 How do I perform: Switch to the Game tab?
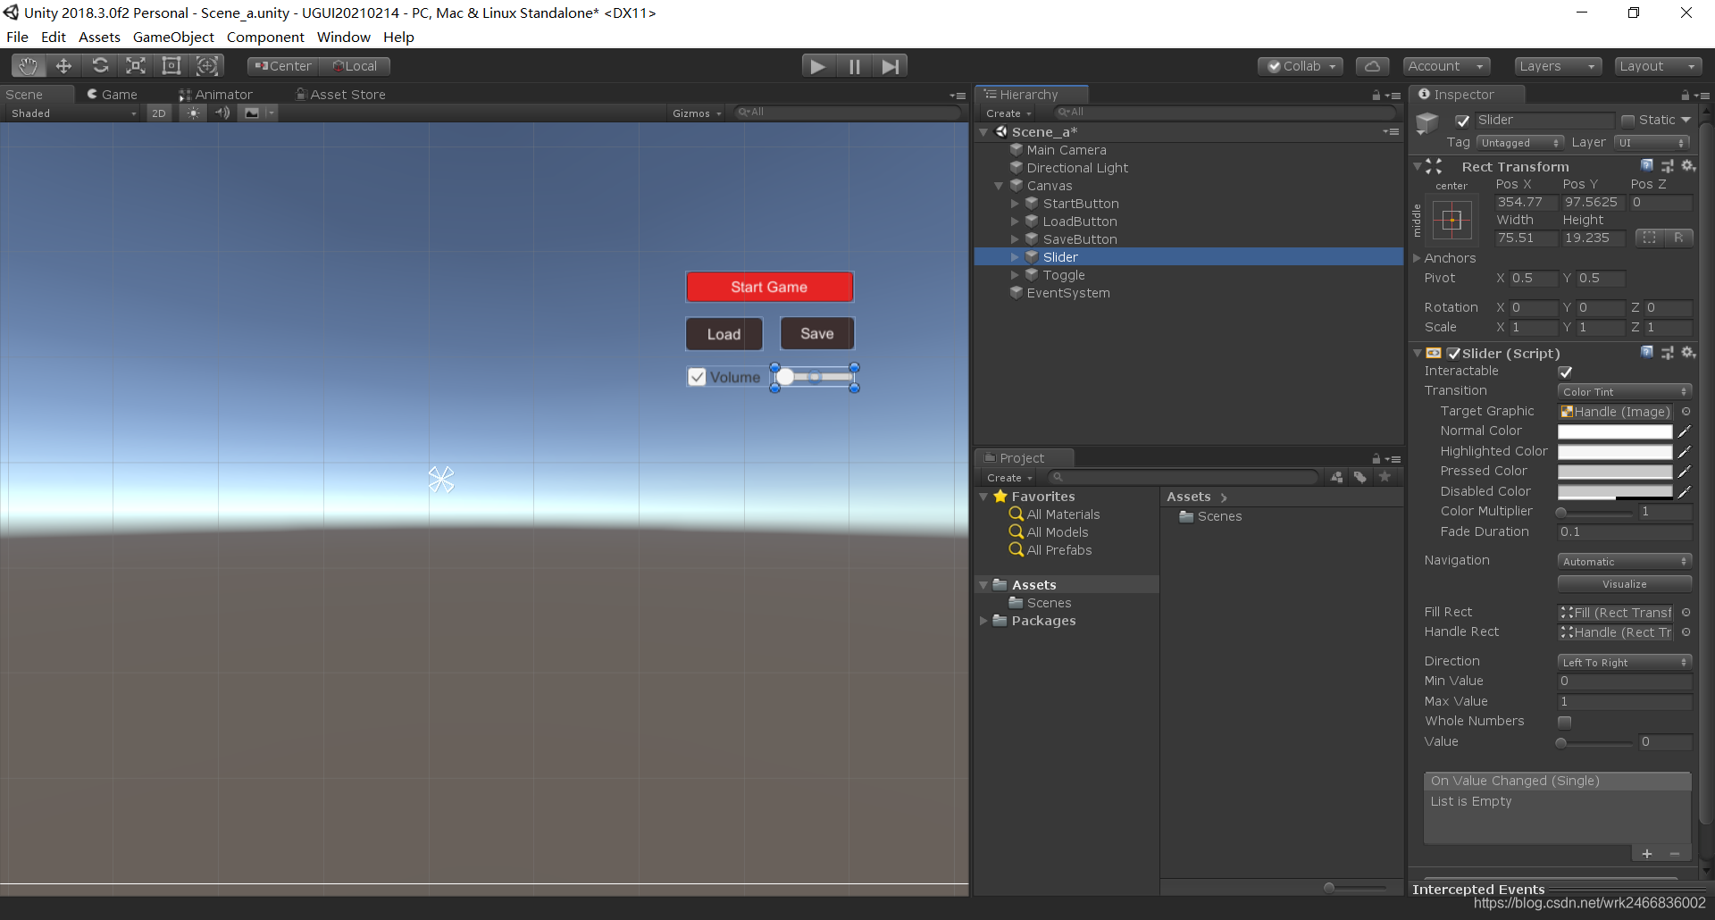[x=112, y=95]
